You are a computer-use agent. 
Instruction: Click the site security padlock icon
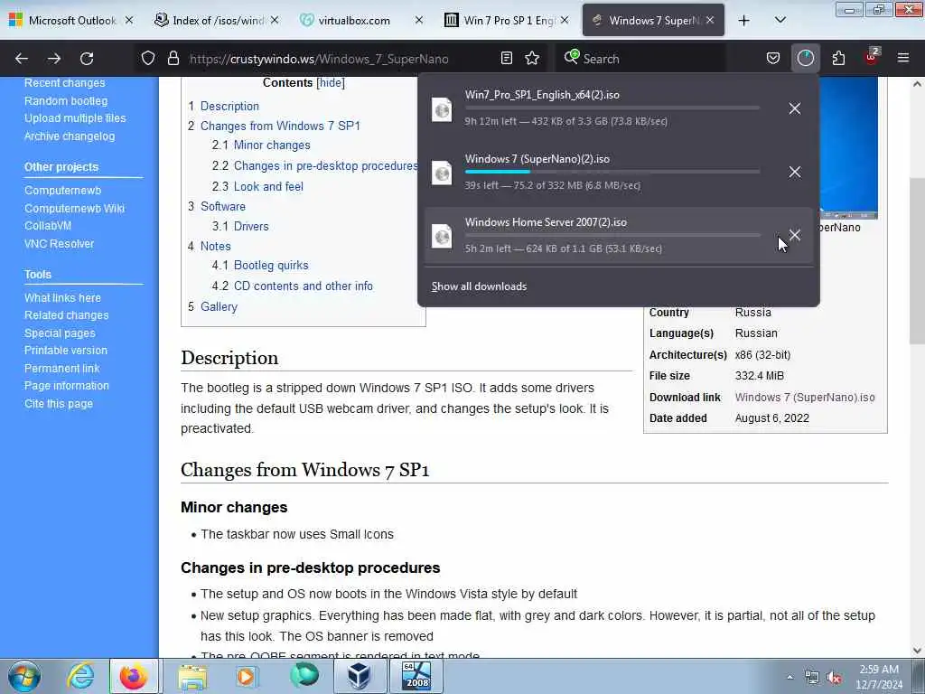173,58
